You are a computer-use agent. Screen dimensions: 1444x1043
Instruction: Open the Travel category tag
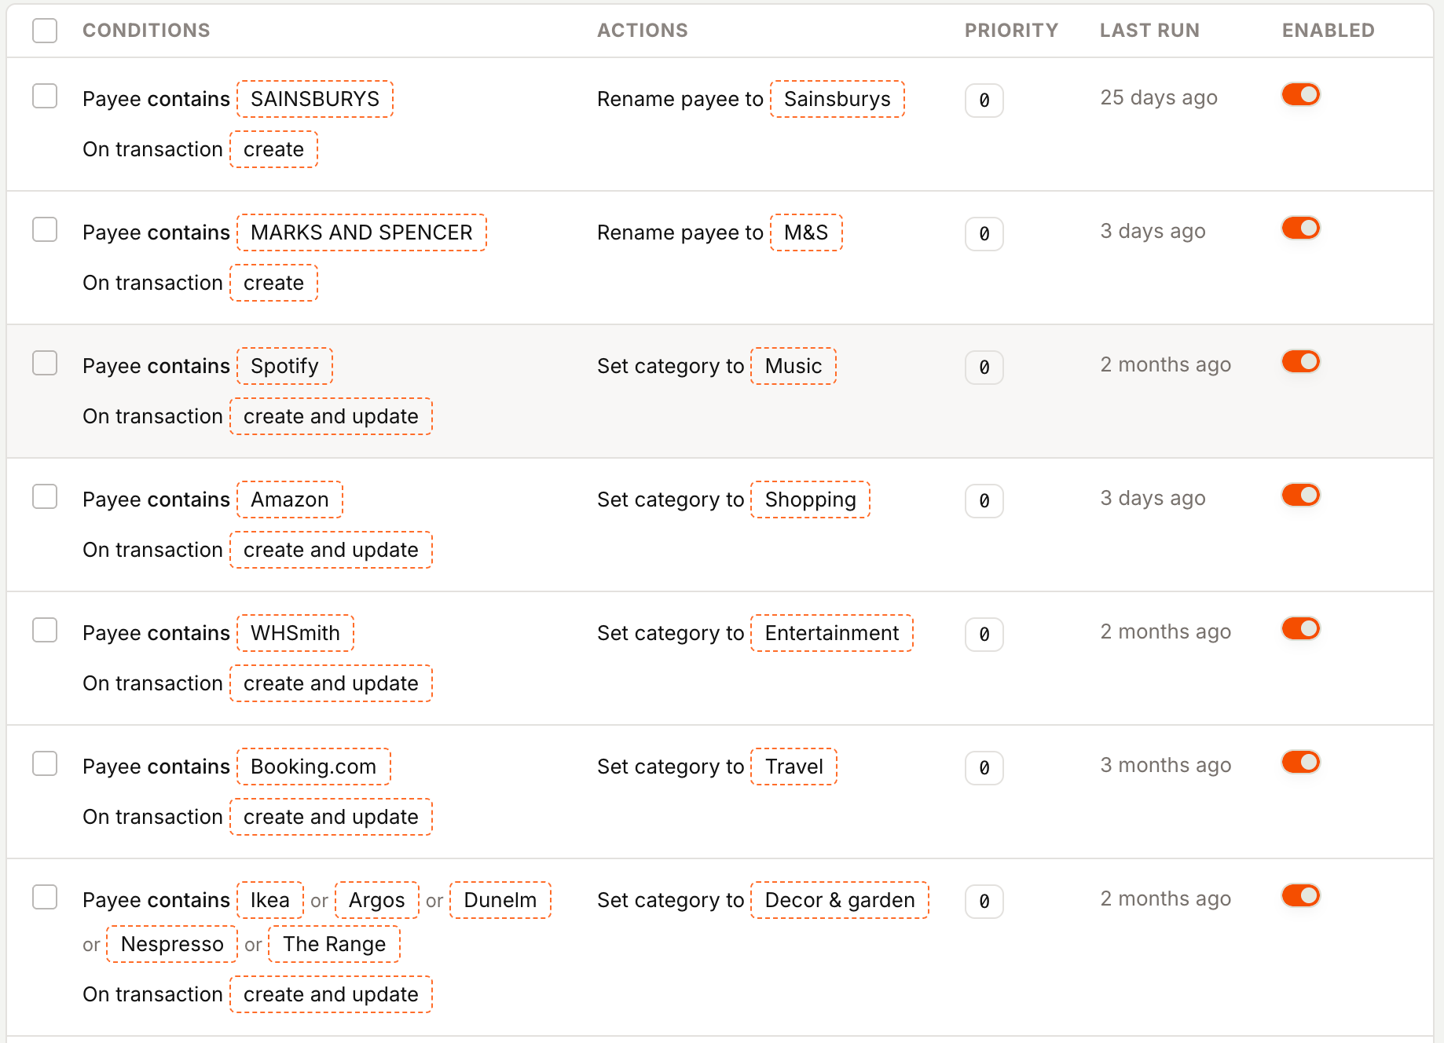click(x=794, y=767)
